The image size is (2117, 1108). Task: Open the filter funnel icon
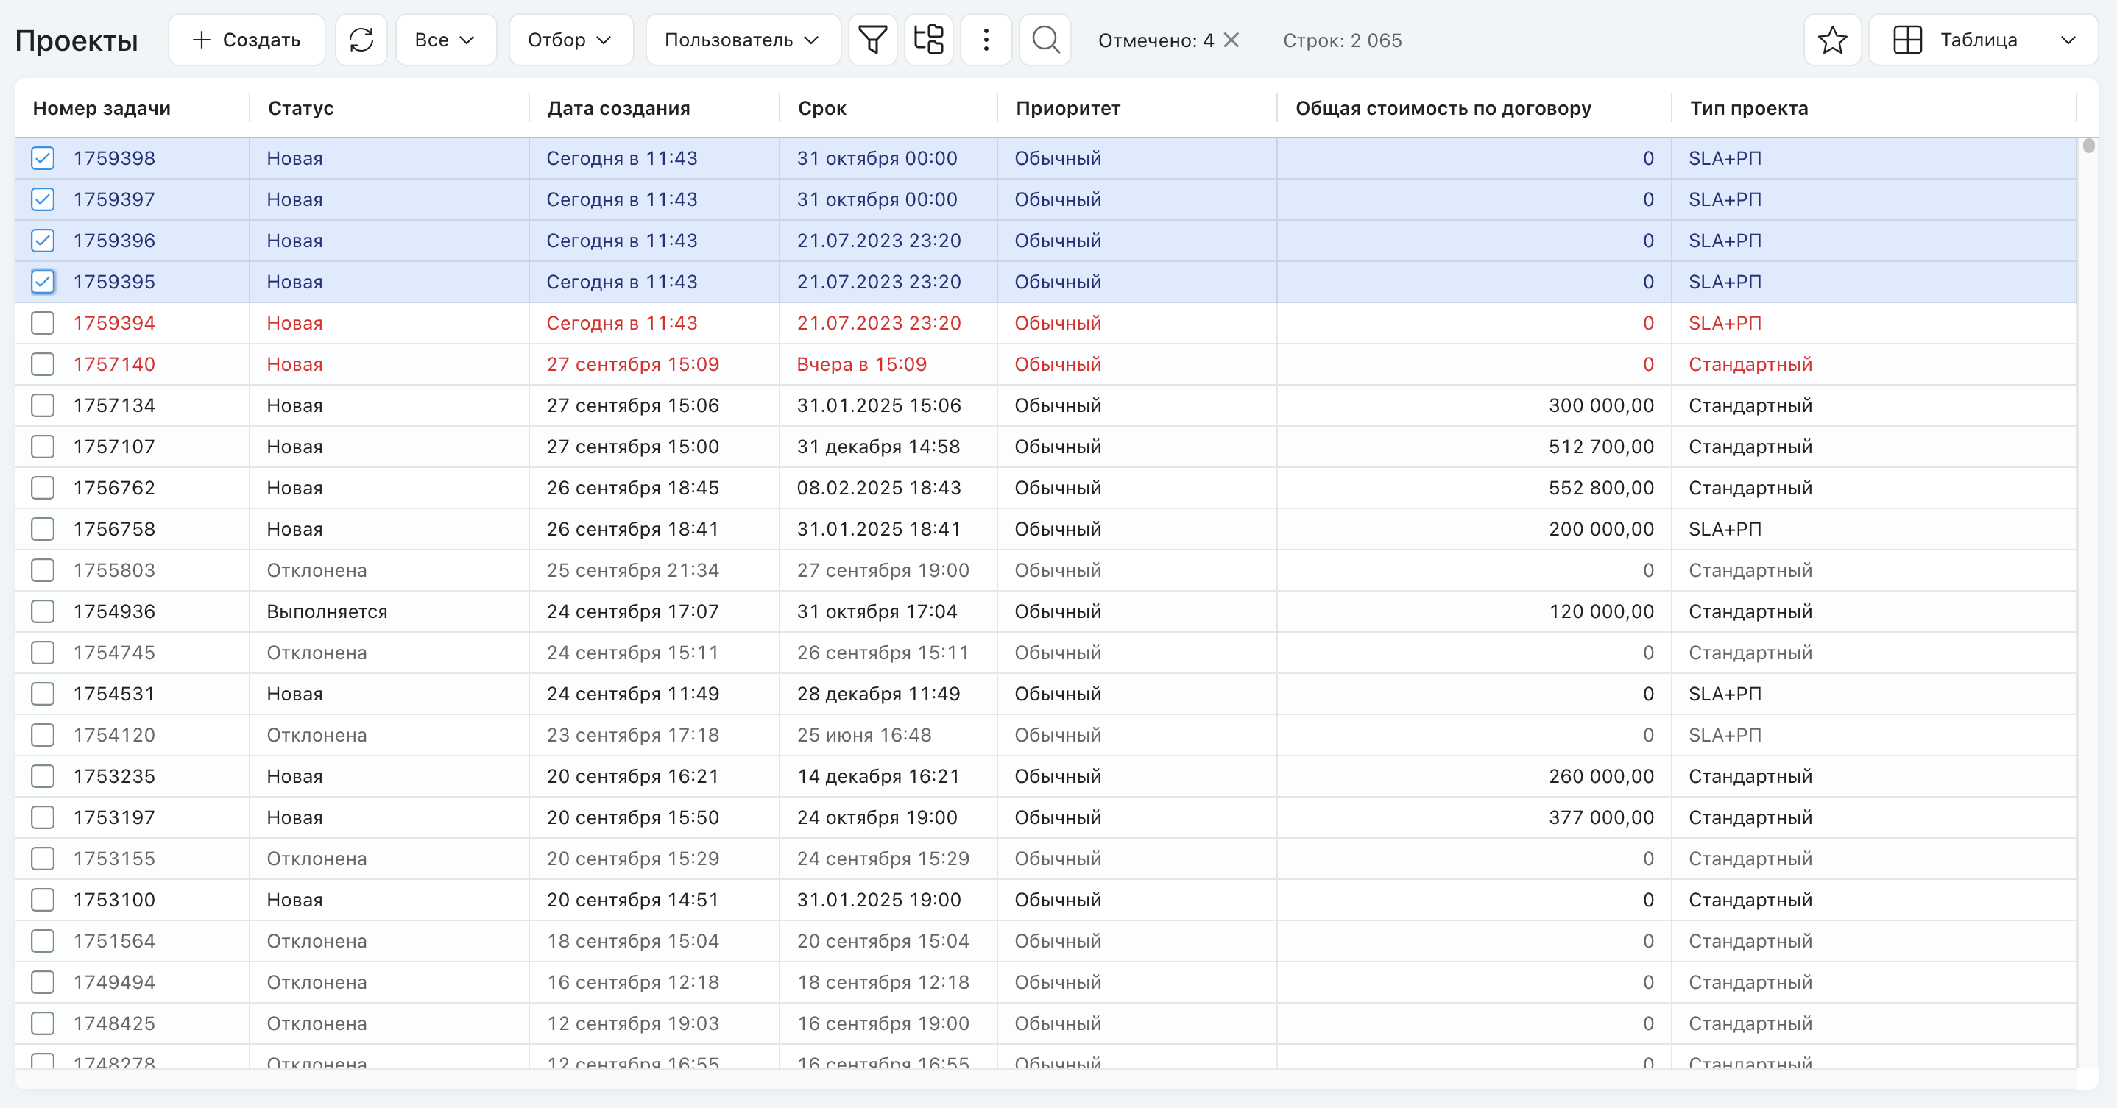tap(872, 40)
